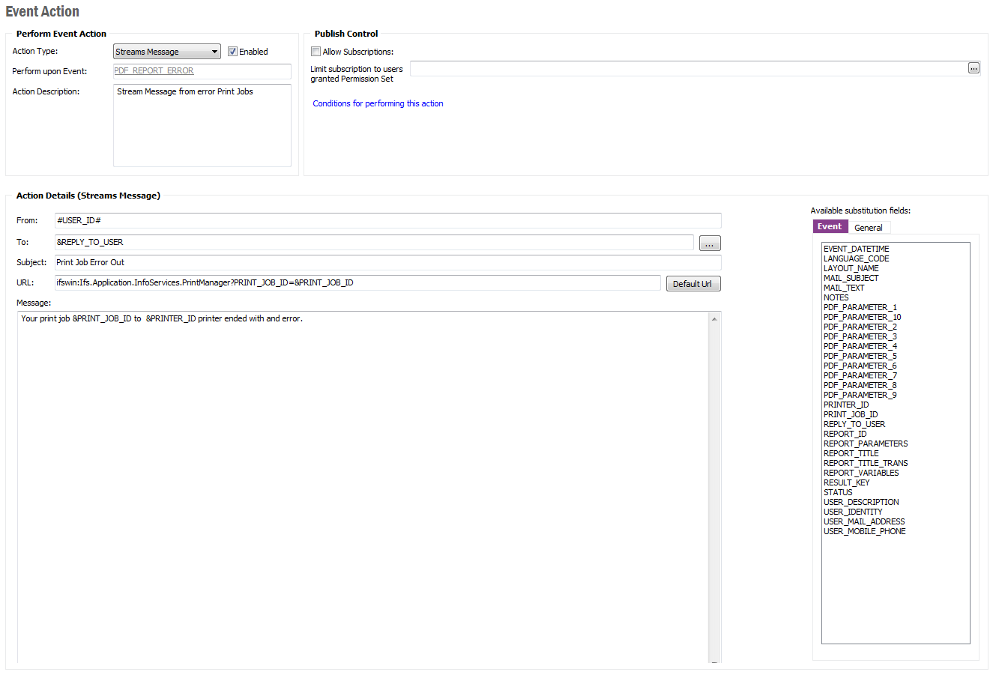Click the URL text field
Viewport: 990px width, 678px height.
(x=357, y=282)
